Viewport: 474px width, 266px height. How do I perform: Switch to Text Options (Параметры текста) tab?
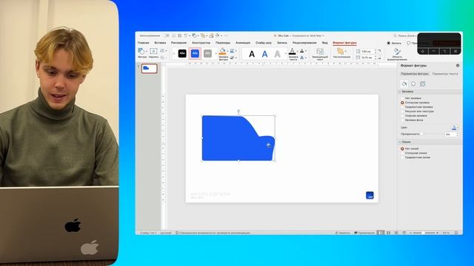click(x=445, y=74)
